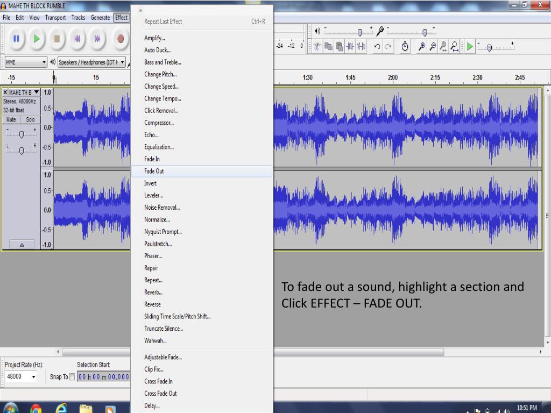Click the Copy icon in edit toolbar
The image size is (551, 413).
coord(328,46)
